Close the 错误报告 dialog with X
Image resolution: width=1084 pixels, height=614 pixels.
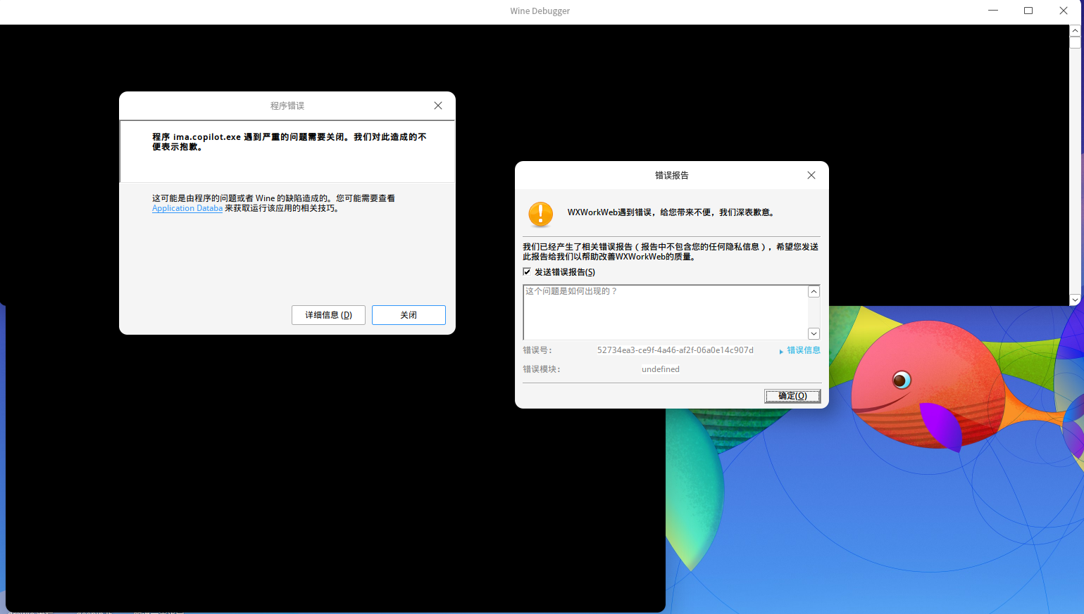tap(811, 175)
